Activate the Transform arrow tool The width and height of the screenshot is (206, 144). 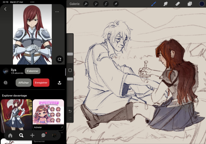[x=116, y=4]
